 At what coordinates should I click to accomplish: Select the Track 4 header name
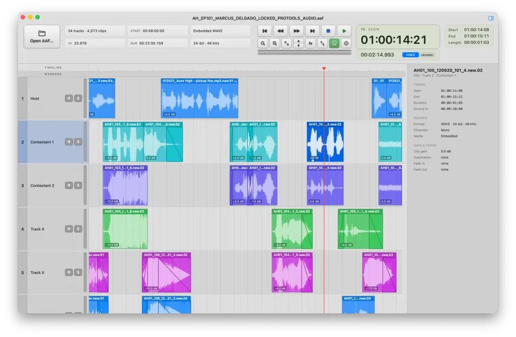tap(37, 229)
